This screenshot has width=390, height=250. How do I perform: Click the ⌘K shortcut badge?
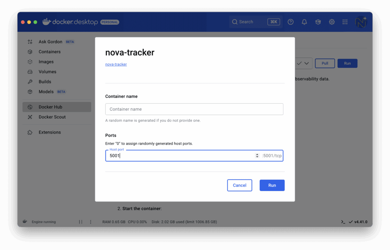click(x=273, y=22)
